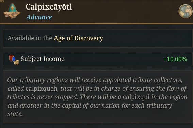Click 'tribute collectors' phrase in description
Screen dimensions: 193x128
(157, 80)
